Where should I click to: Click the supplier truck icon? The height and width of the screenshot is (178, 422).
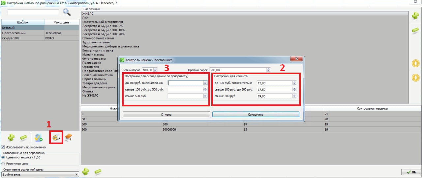[x=56, y=138]
